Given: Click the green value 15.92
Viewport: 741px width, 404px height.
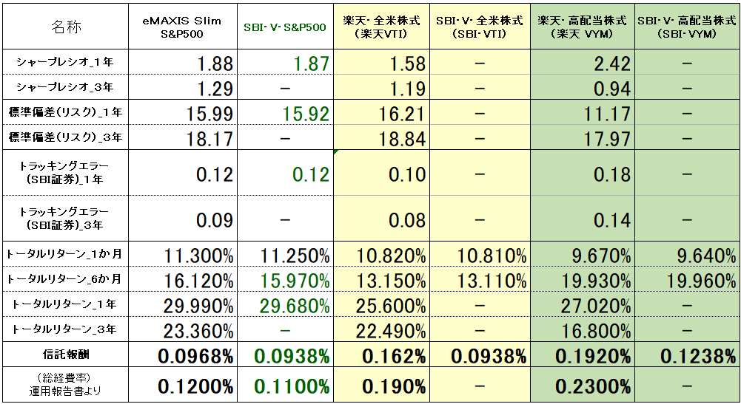Looking at the screenshot, I should 306,114.
